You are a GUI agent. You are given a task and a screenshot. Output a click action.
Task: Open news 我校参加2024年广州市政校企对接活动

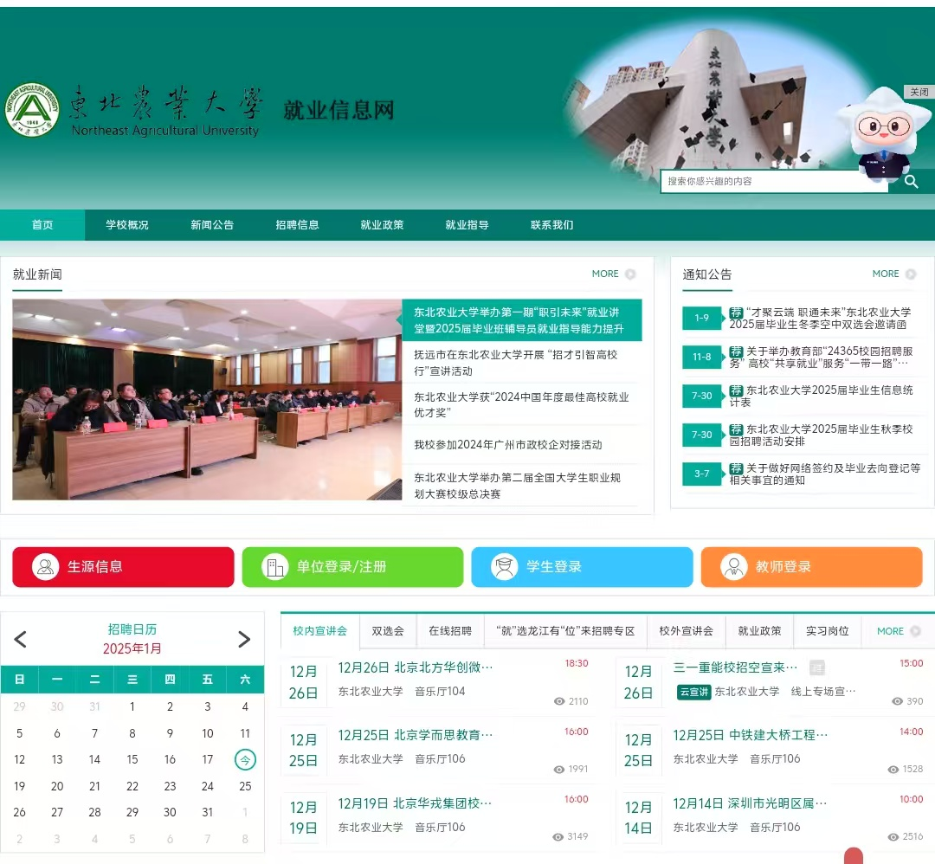pos(507,445)
